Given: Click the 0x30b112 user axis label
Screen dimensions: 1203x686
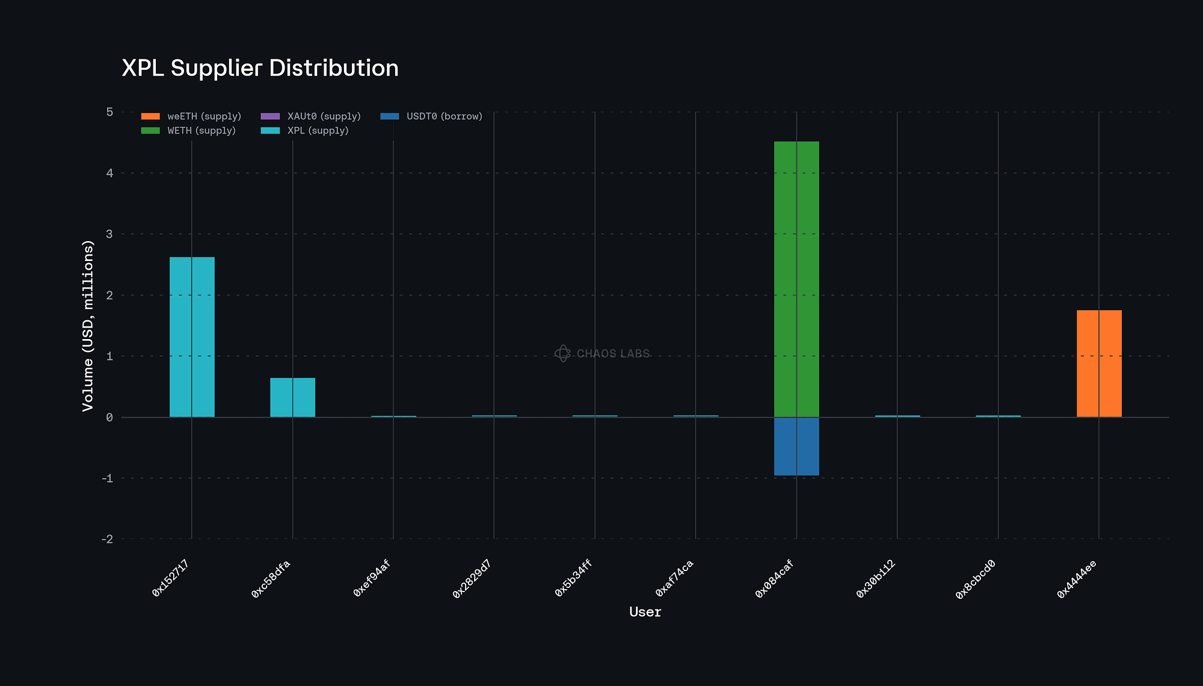Looking at the screenshot, I should [875, 578].
